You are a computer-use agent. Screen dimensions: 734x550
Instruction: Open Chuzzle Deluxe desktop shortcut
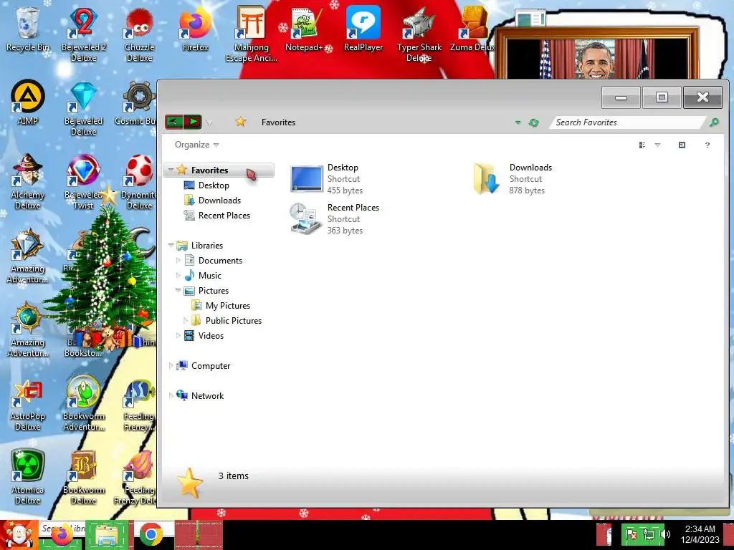click(139, 34)
